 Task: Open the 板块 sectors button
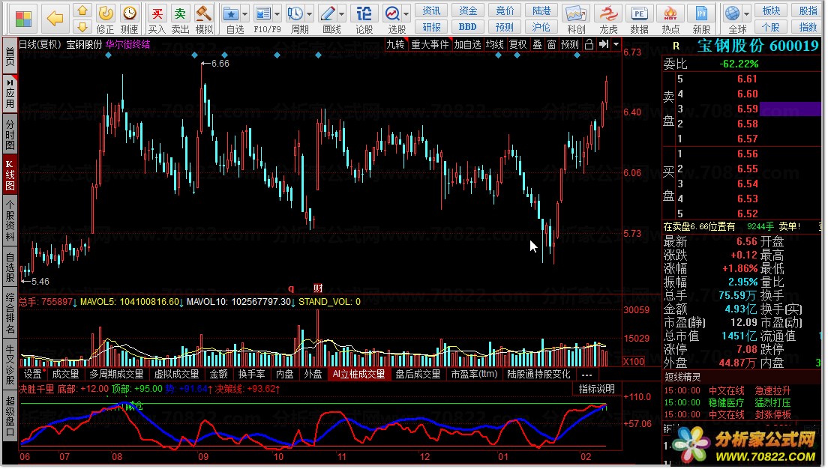tap(772, 10)
